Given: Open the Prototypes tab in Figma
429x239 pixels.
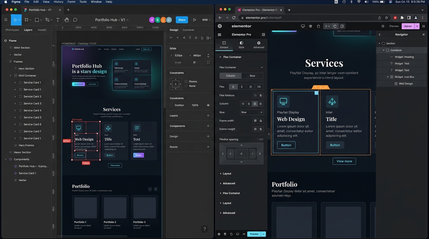Looking at the screenshot, I should point(12,30).
